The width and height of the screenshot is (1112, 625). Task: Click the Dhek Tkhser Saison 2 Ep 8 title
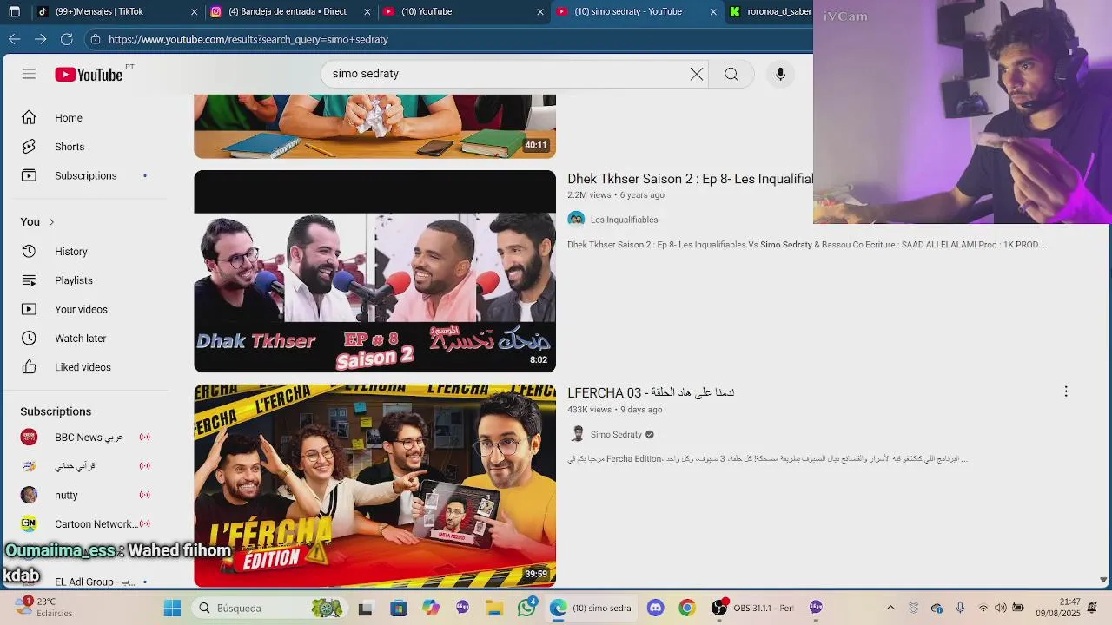click(690, 179)
